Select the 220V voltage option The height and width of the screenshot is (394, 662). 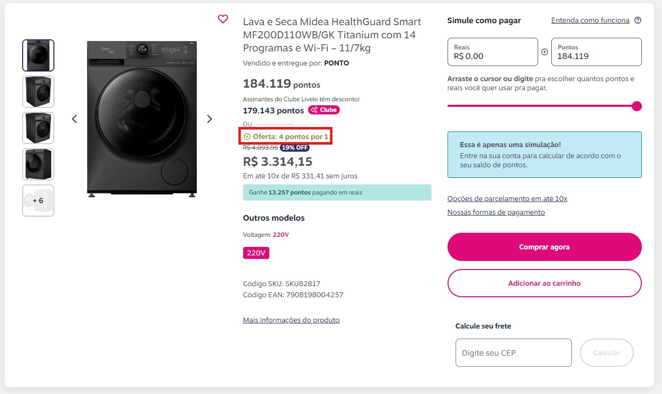[x=256, y=253]
